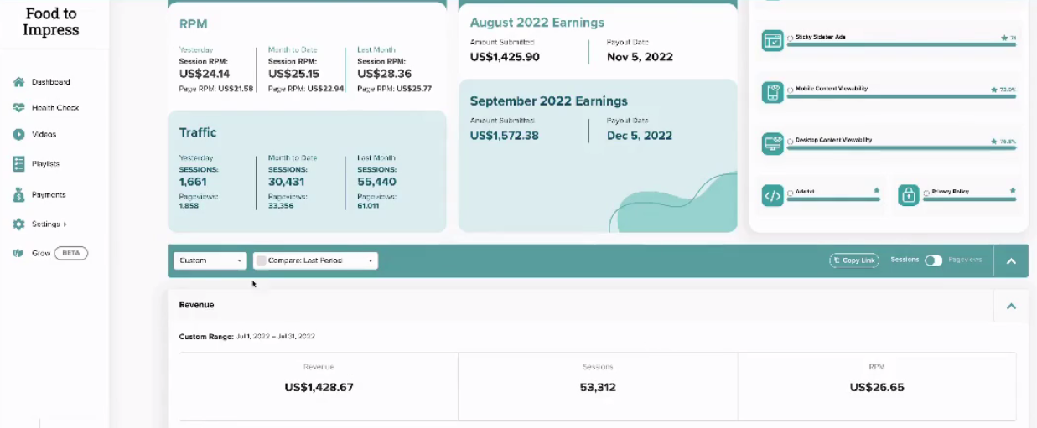Screen dimensions: 1037x428
Task: Click the Mobile Content Viewability progress bar
Action: tap(901, 96)
